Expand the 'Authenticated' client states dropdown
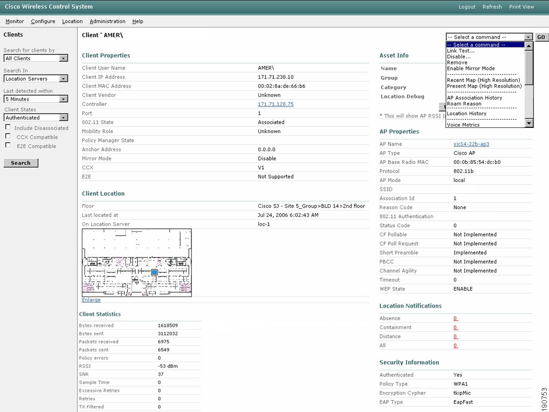549x412 pixels. [36, 118]
